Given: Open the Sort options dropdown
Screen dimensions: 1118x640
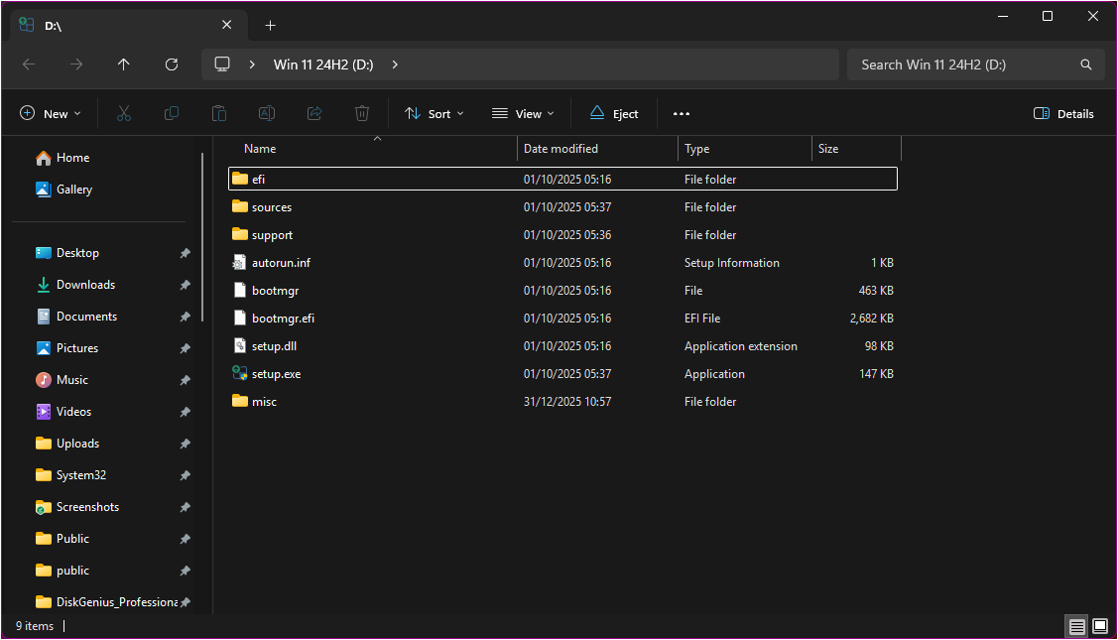Looking at the screenshot, I should click(x=434, y=113).
